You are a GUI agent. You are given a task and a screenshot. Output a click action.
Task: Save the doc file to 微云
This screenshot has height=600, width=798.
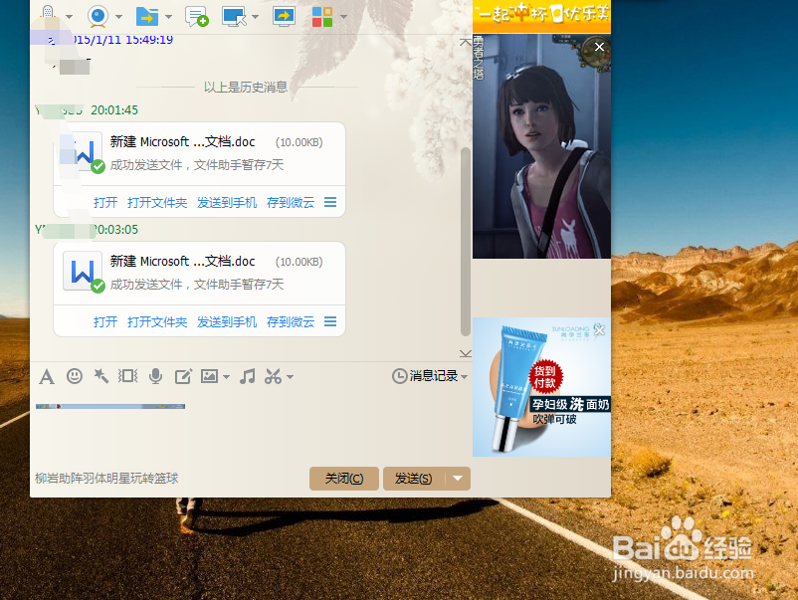coord(290,321)
